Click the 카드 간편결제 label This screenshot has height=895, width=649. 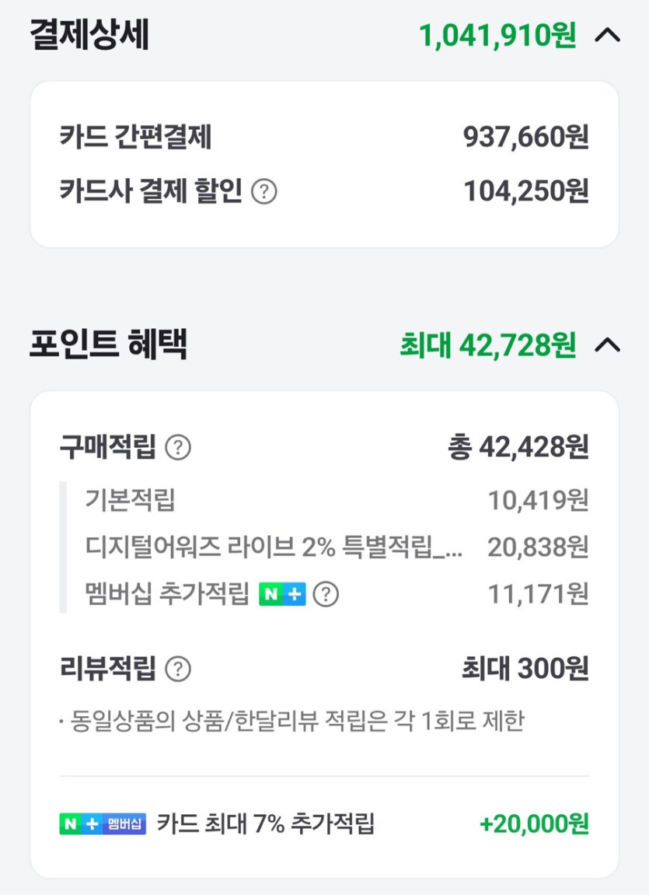[x=135, y=138]
